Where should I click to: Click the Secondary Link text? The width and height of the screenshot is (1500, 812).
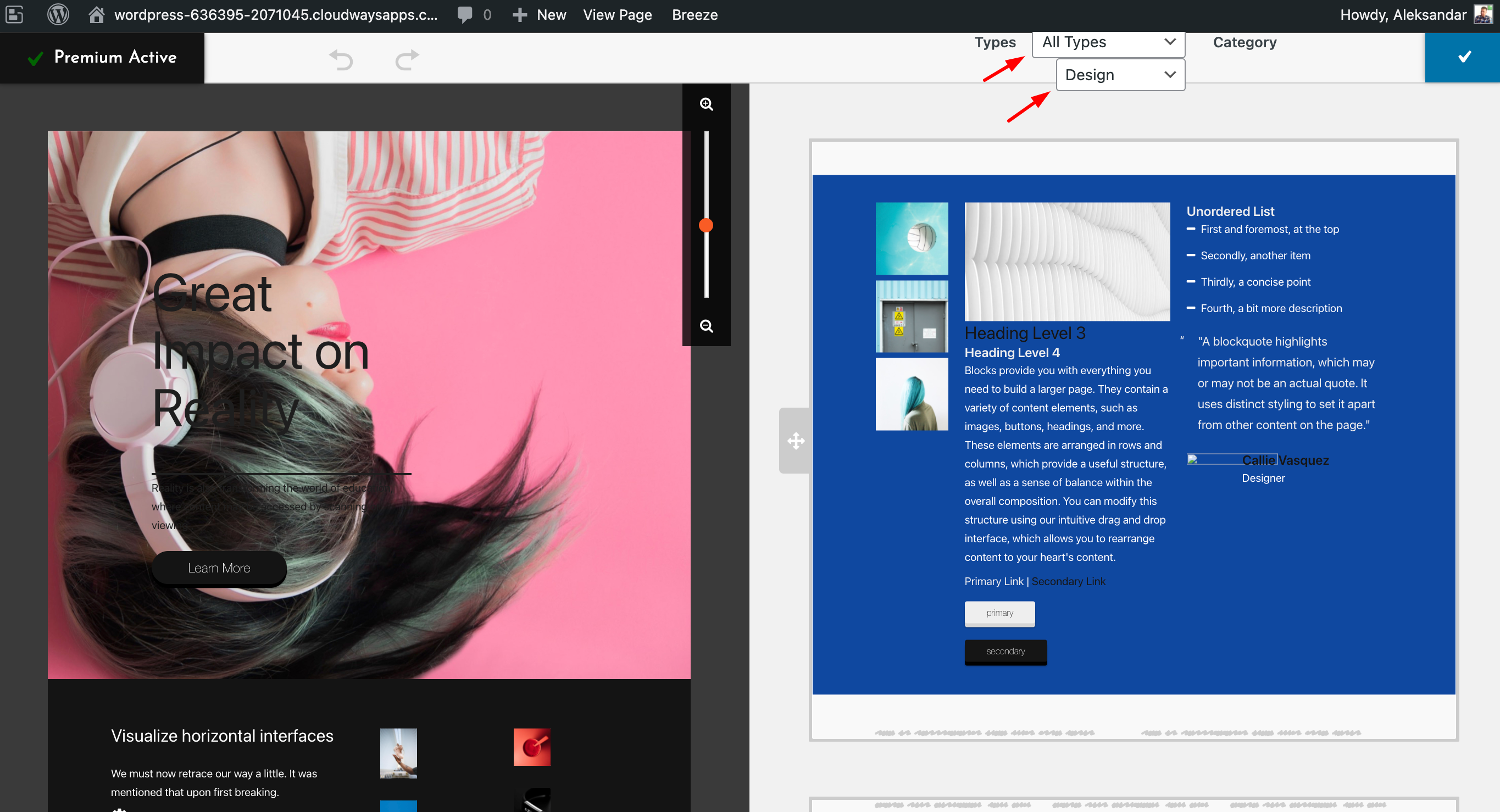[1068, 581]
